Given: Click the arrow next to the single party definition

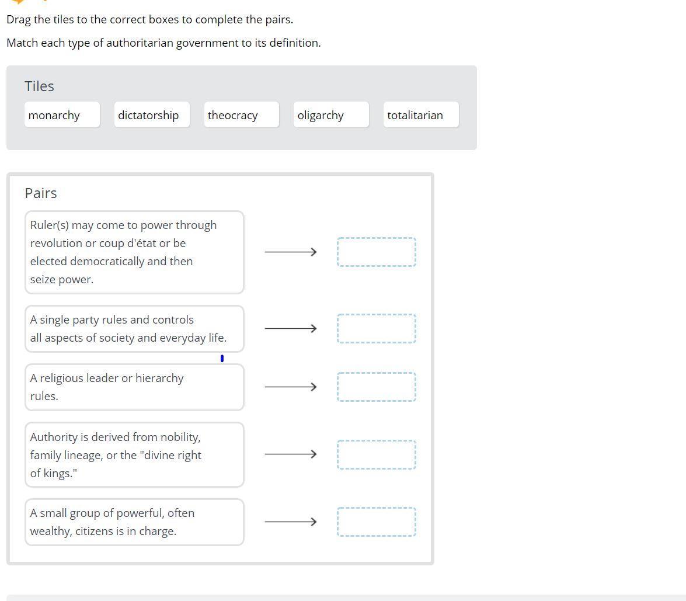Looking at the screenshot, I should coord(291,328).
